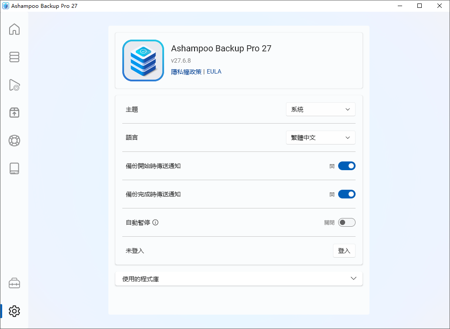Click the info icon beside 自動暫停
Image resolution: width=450 pixels, height=329 pixels.
click(x=155, y=222)
